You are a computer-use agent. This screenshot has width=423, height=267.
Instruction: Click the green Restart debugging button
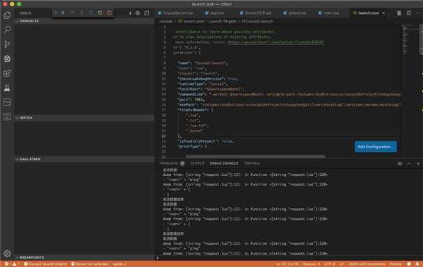[x=100, y=13]
